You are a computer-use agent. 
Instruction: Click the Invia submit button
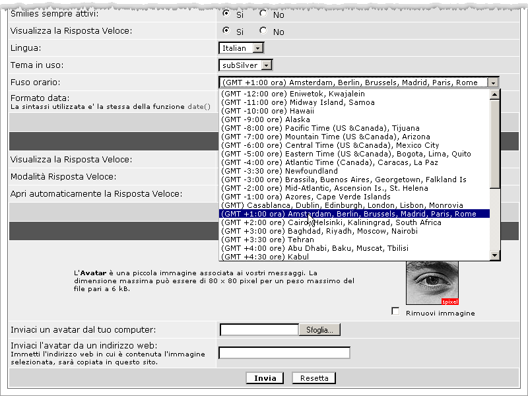coord(265,378)
